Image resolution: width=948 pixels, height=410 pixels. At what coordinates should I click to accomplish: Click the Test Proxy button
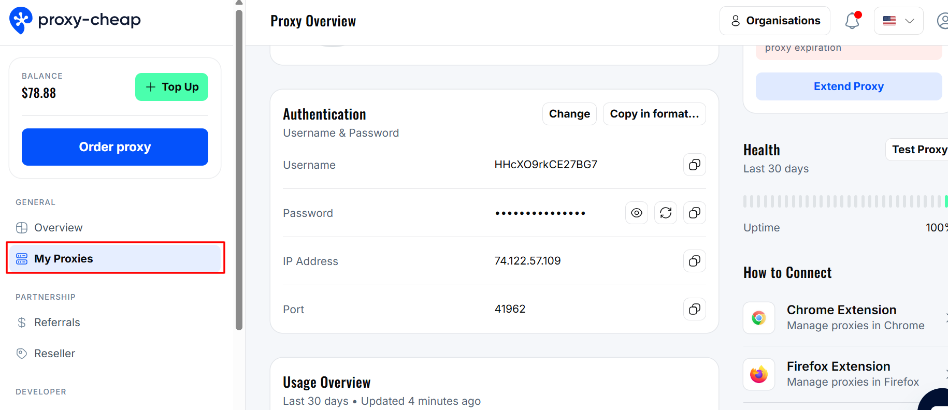917,150
